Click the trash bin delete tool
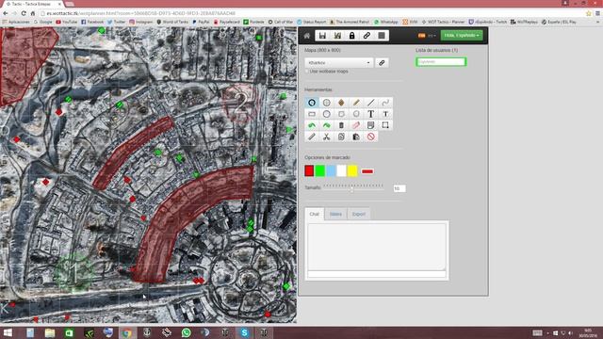The width and height of the screenshot is (603, 339). click(341, 125)
